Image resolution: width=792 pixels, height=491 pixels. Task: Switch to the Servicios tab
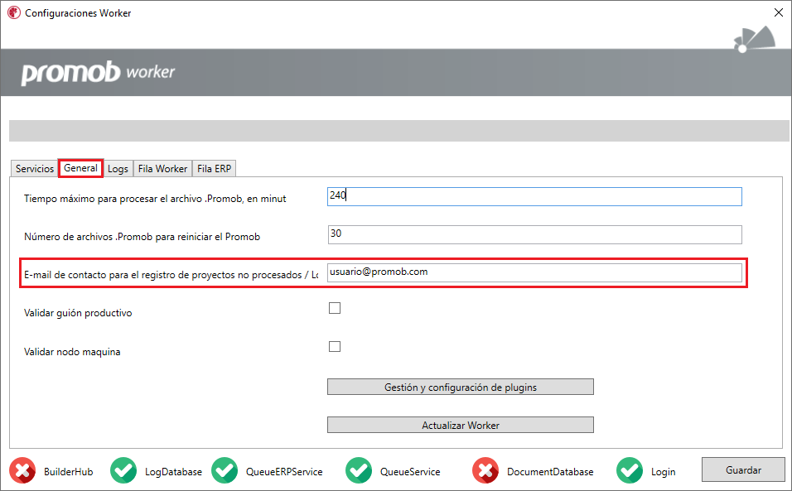coord(34,169)
